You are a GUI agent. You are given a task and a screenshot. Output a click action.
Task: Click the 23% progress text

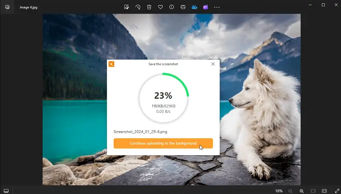163,95
